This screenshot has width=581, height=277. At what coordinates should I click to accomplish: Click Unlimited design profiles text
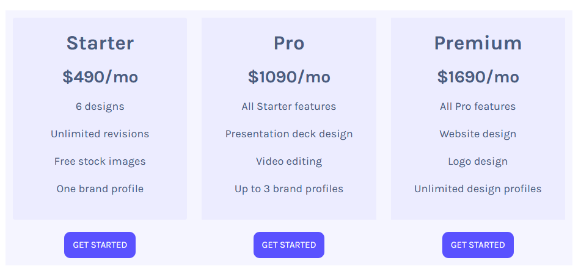[478, 189]
